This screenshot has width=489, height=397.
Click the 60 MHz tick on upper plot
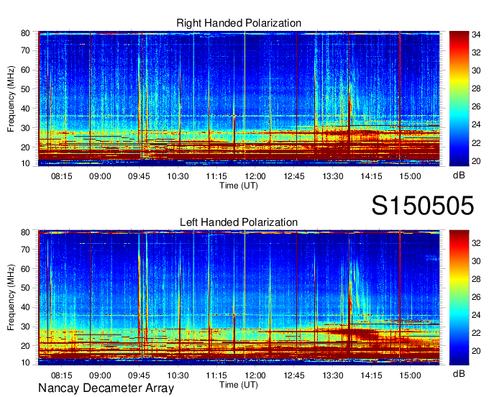[x=25, y=70]
